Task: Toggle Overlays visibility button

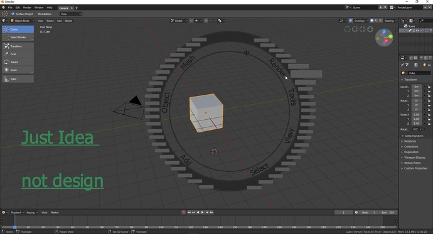Action: 351,21
